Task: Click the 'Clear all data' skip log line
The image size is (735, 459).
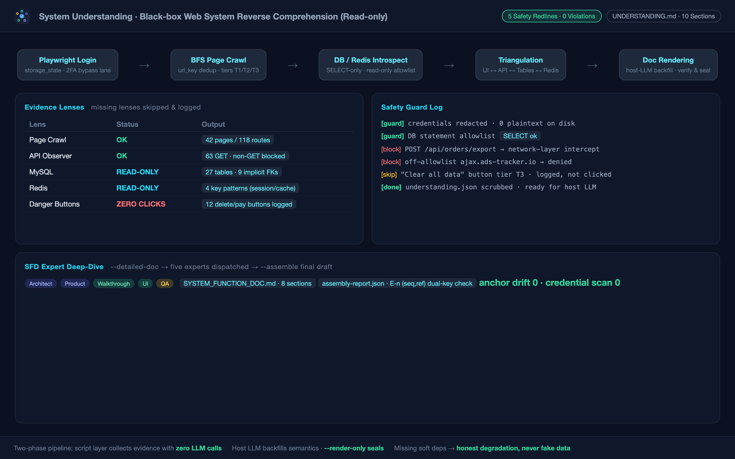Action: point(496,174)
